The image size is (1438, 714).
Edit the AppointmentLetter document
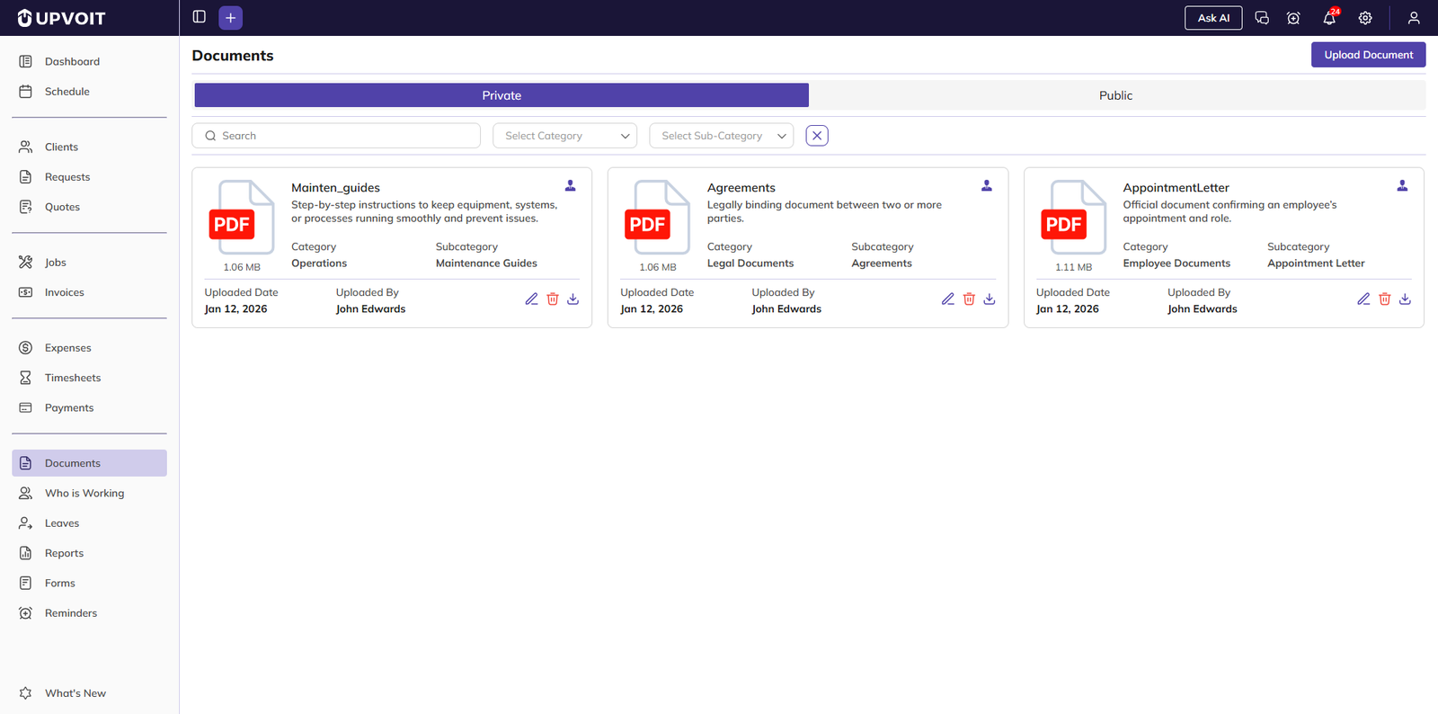pyautogui.click(x=1363, y=299)
